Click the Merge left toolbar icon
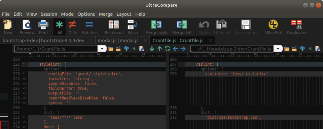Image resolution: width=323 pixels, height=129 pixels. click(x=182, y=27)
